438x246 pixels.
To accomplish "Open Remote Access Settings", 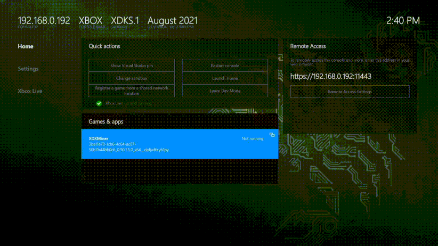I will [350, 92].
